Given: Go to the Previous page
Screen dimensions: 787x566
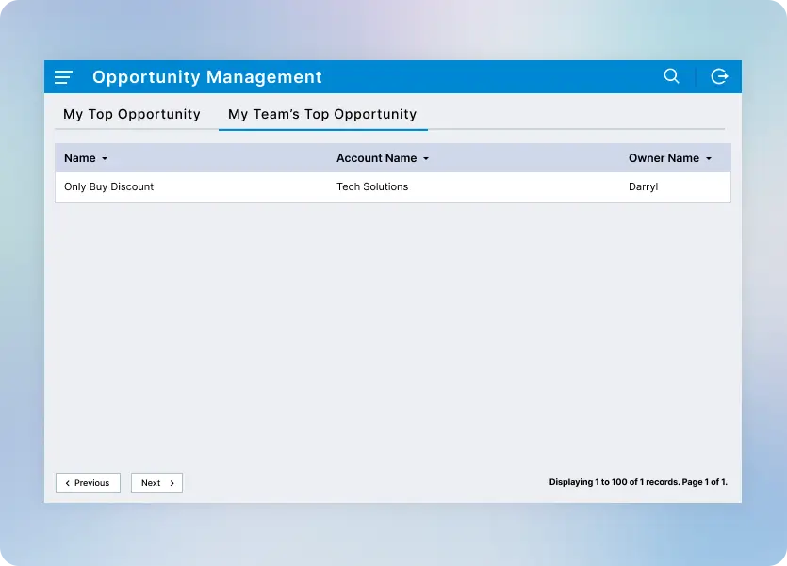Looking at the screenshot, I should pos(89,483).
